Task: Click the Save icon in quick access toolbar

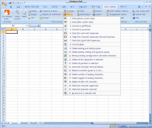Action: pos(10,3)
